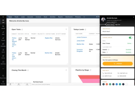
Task: Close the profile side panel
Action: click(134, 17)
